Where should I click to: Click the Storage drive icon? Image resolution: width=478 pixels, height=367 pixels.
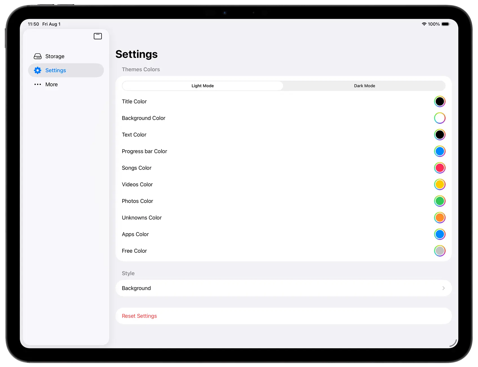click(38, 56)
